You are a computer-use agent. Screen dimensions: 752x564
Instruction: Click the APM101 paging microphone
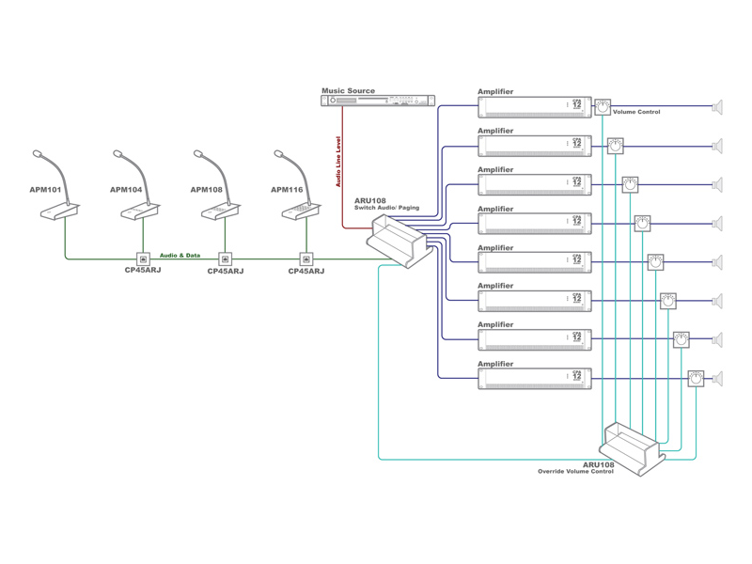[63, 209]
